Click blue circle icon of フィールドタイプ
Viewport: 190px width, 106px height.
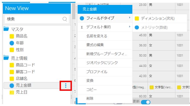[x=82, y=18]
